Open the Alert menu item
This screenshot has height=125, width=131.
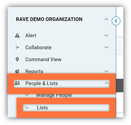[31, 36]
